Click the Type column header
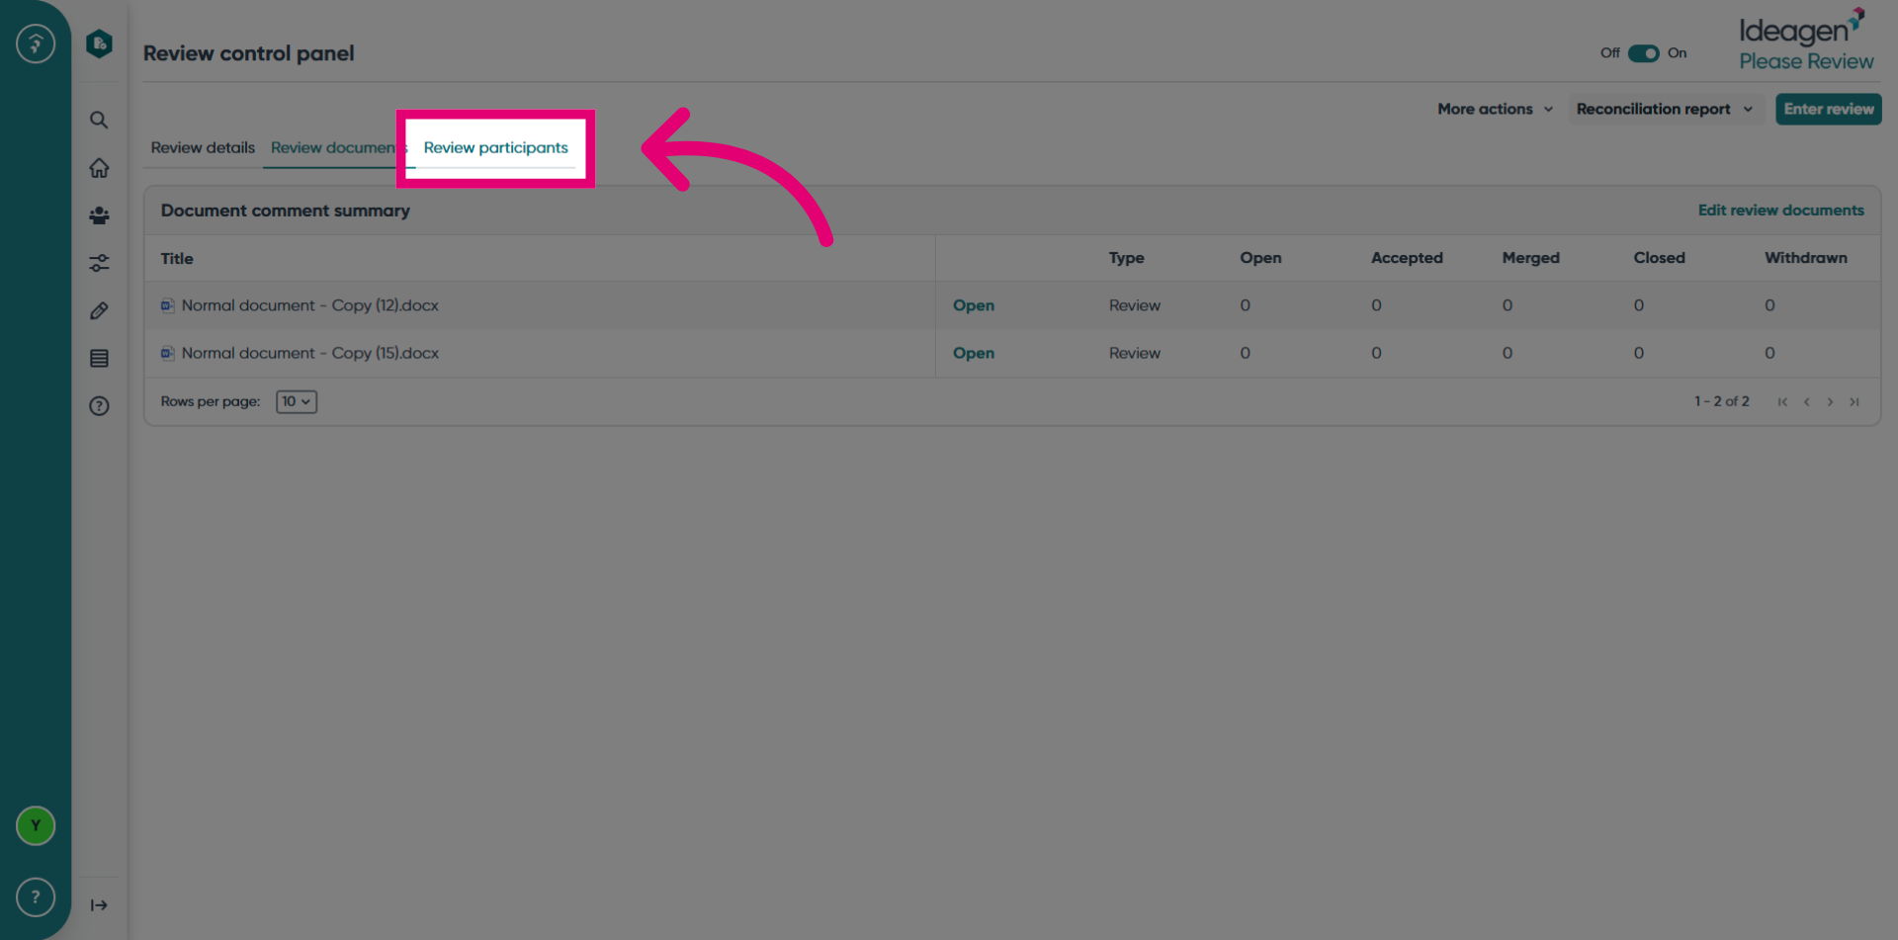Image resolution: width=1898 pixels, height=940 pixels. click(1126, 258)
